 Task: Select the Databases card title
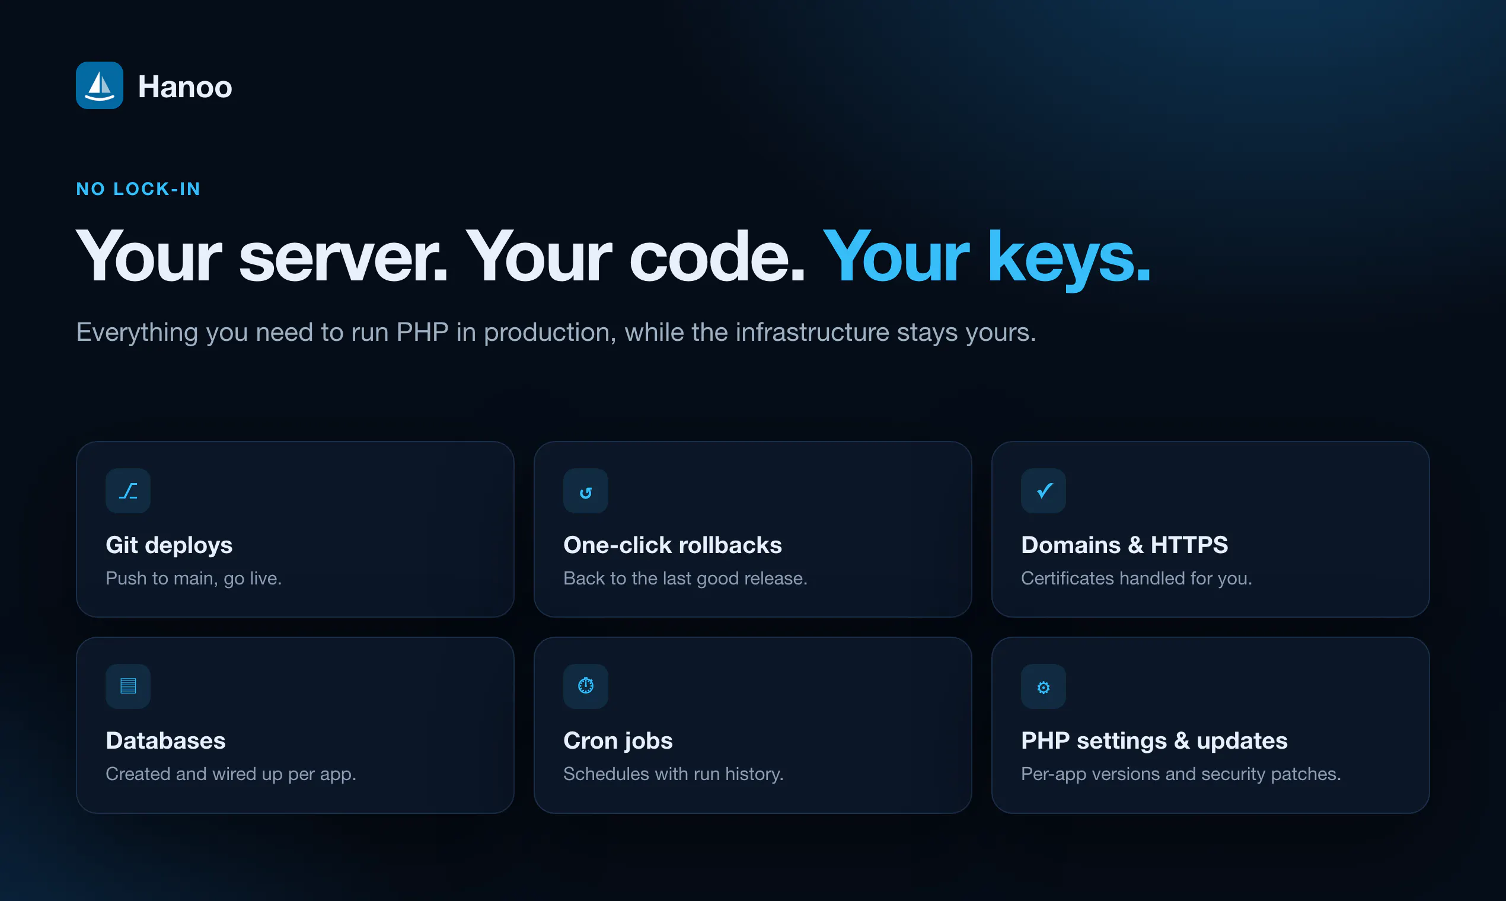tap(165, 741)
